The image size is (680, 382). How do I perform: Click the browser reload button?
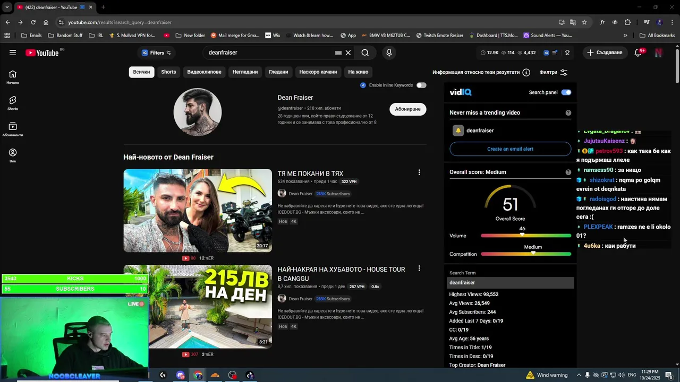[33, 22]
